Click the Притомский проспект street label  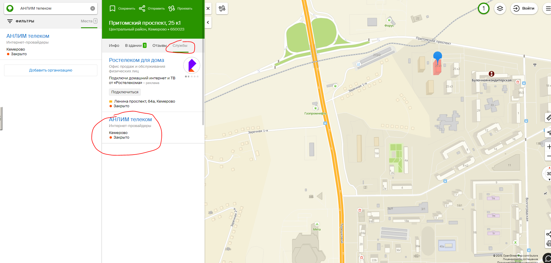click(x=433, y=41)
